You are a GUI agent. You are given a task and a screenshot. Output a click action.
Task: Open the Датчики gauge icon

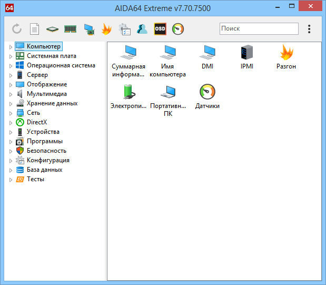click(207, 92)
